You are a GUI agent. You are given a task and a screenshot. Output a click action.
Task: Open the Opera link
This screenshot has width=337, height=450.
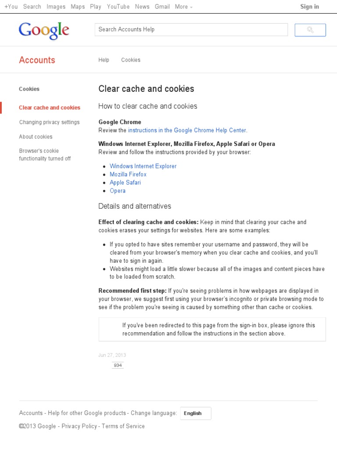click(118, 191)
